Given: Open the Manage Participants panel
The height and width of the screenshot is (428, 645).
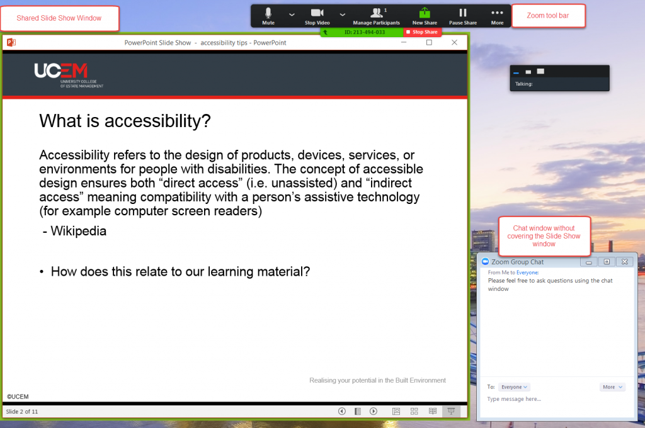Looking at the screenshot, I should [x=377, y=15].
